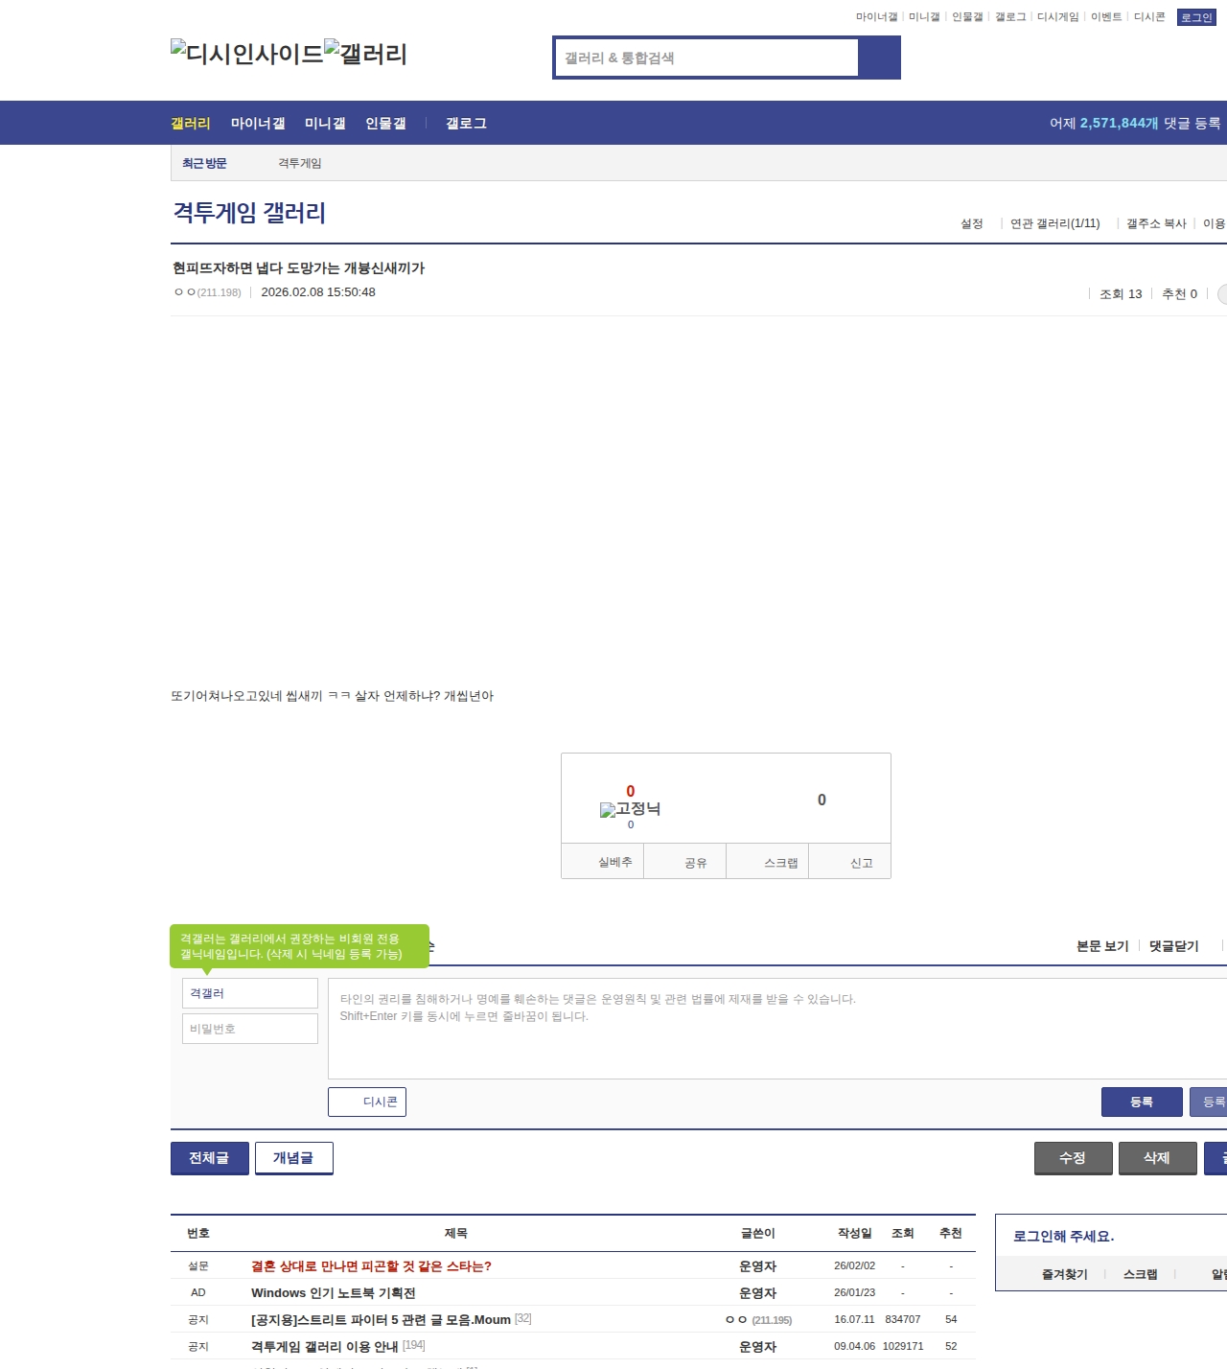This screenshot has width=1227, height=1369.
Task: Open 인물갤 in the small top link row
Action: click(967, 17)
